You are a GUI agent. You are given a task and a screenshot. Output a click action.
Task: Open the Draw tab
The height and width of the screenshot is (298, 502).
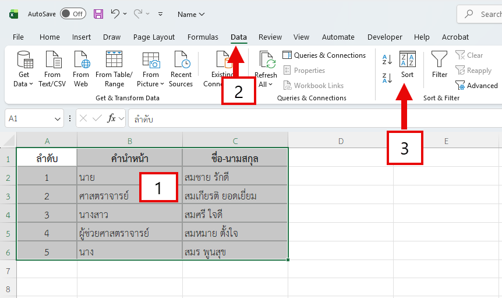(x=112, y=37)
